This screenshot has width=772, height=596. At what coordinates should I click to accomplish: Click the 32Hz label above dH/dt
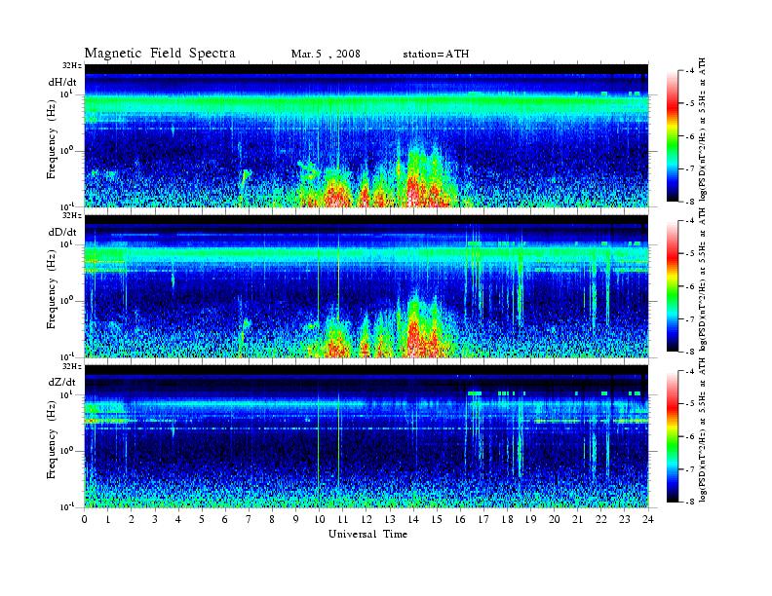(x=72, y=65)
